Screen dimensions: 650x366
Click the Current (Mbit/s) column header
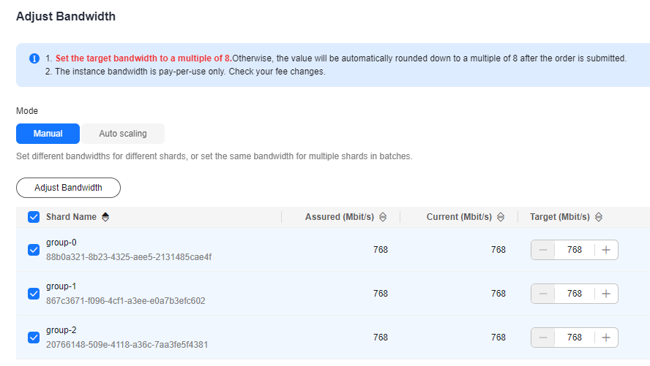pos(459,217)
